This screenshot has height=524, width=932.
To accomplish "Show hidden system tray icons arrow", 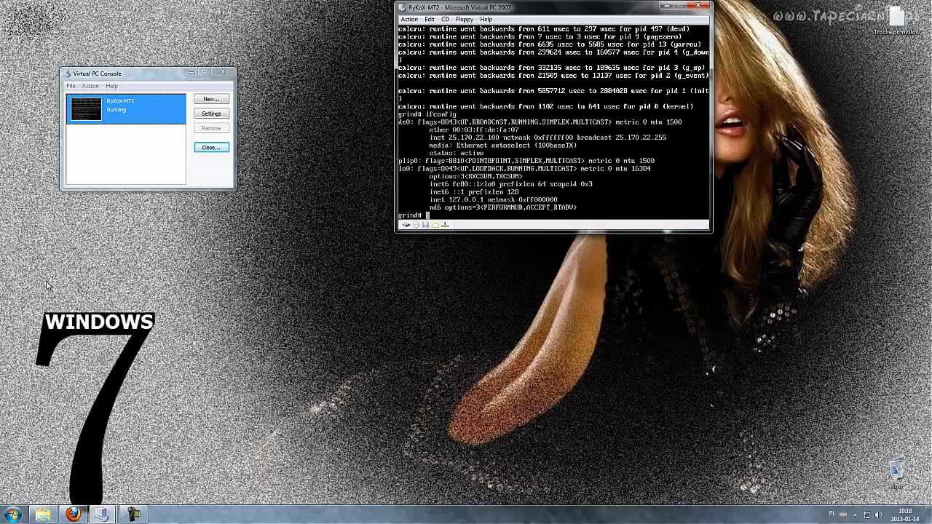I will click(855, 515).
